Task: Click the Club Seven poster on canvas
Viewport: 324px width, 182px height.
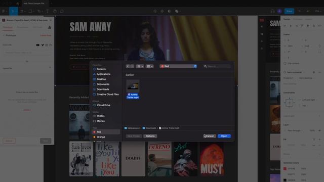Action: (81, 159)
